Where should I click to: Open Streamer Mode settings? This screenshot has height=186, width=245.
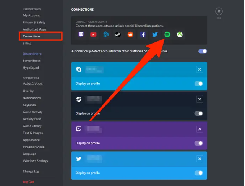(34, 147)
